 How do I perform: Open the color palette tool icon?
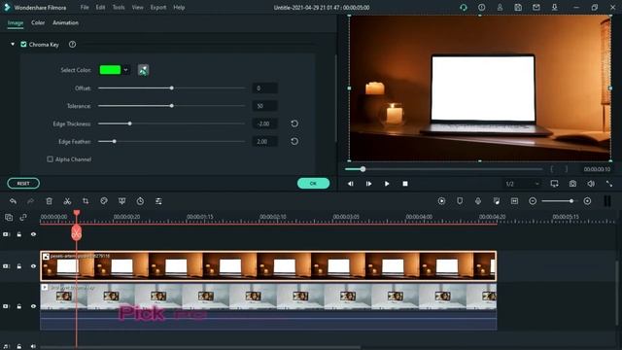click(104, 201)
